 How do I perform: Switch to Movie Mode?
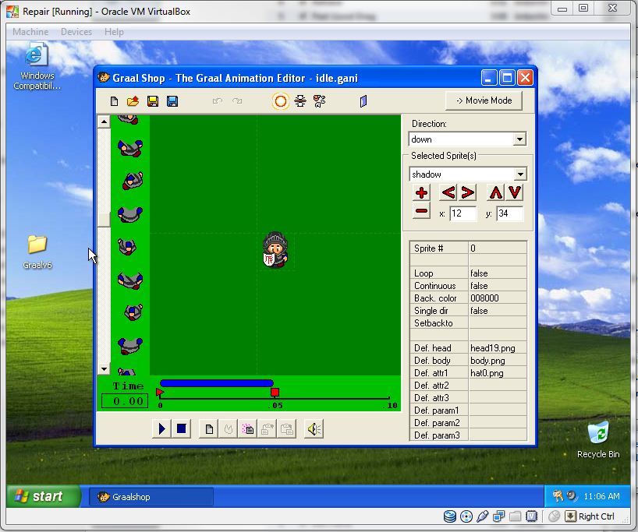(484, 100)
